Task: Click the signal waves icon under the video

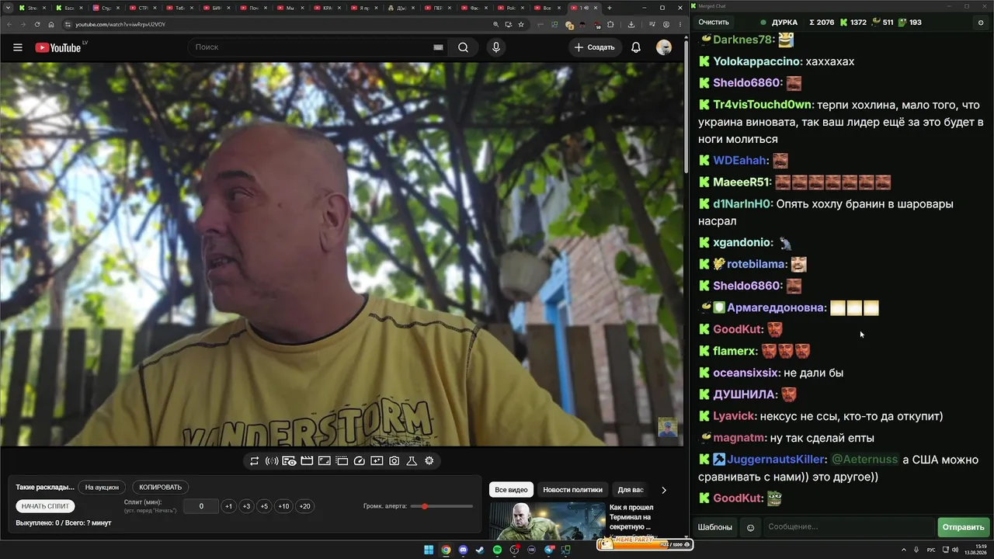Action: 272,461
